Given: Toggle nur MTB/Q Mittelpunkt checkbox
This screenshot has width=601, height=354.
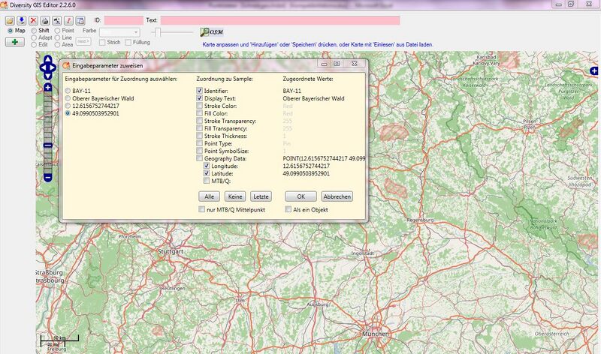Looking at the screenshot, I should tap(201, 209).
